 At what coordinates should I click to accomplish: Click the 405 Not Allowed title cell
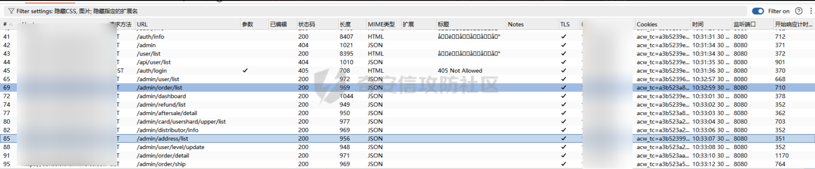460,71
